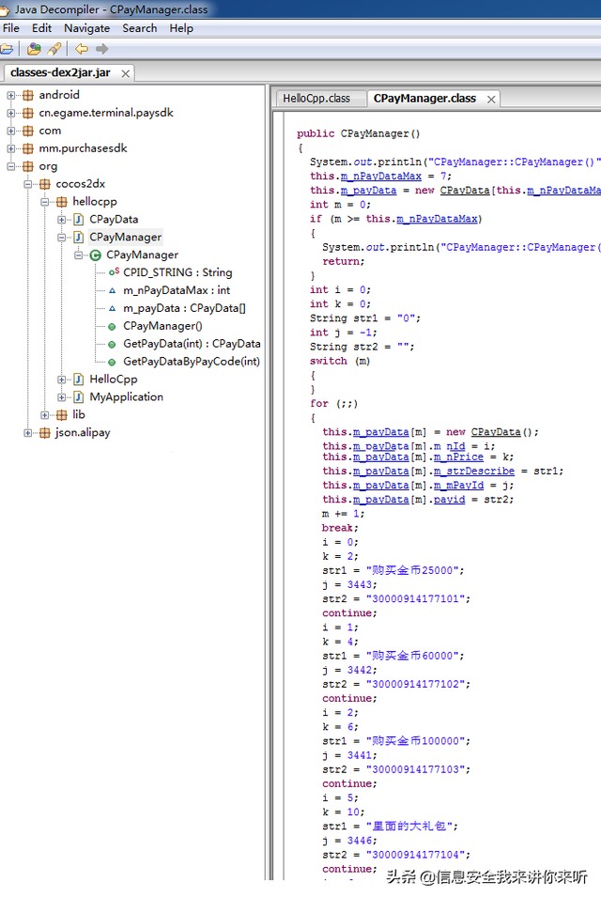This screenshot has width=601, height=898.
Task: Expand the android package node
Action: pos(11,96)
